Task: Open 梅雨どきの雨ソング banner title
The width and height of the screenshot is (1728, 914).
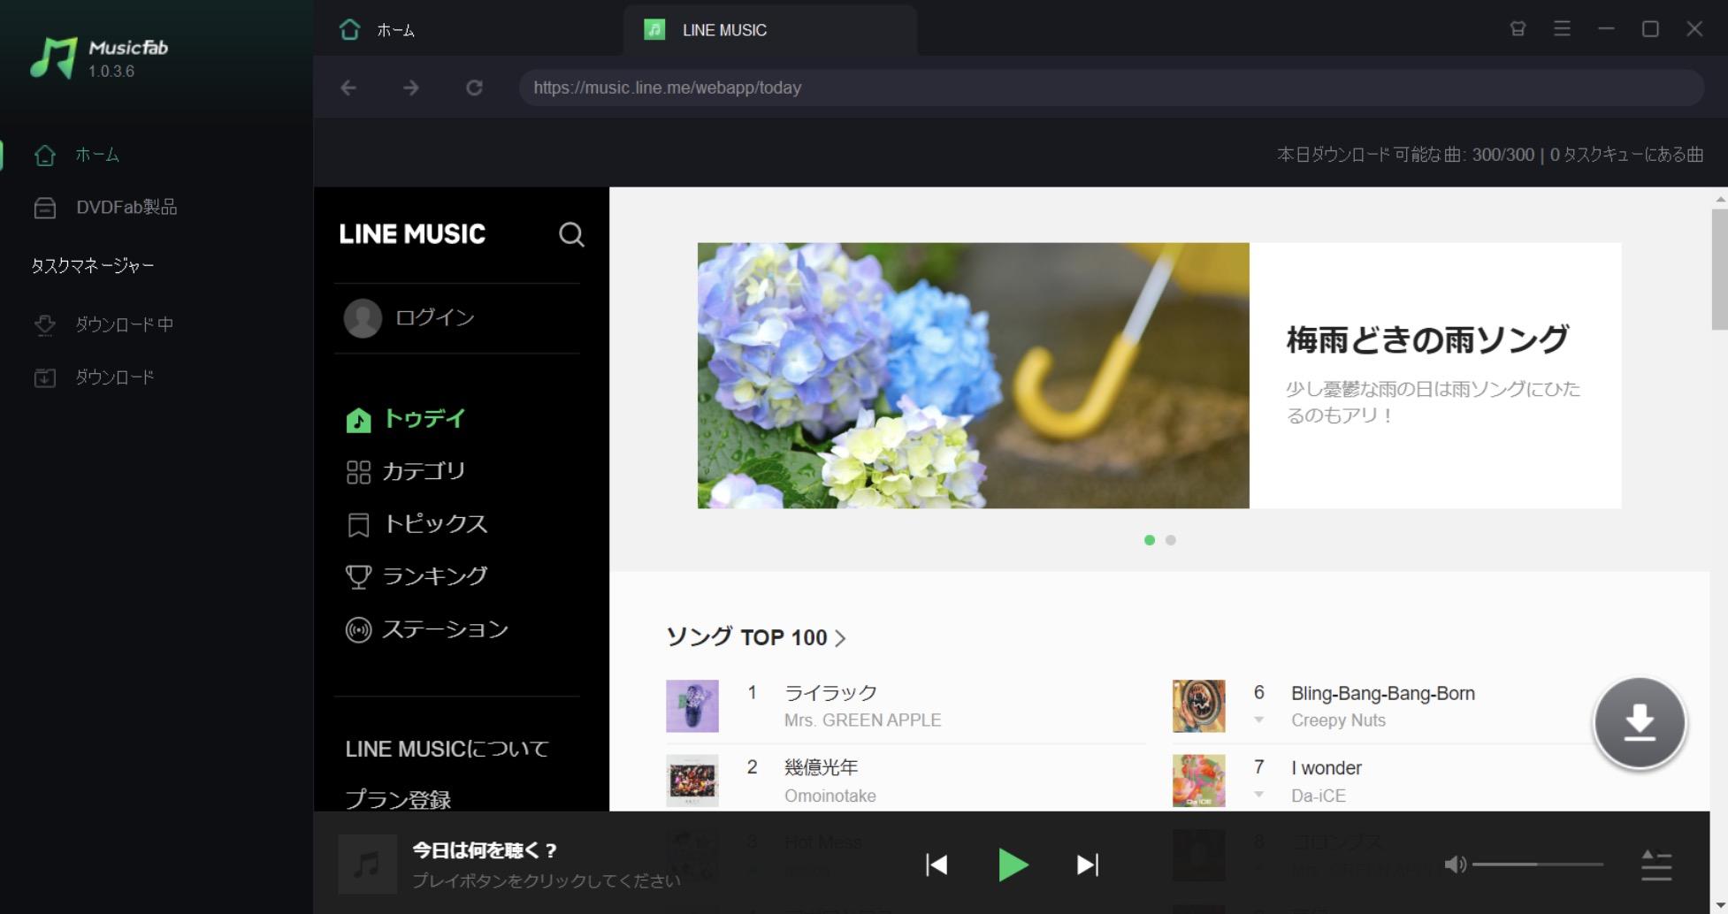Action: point(1427,340)
